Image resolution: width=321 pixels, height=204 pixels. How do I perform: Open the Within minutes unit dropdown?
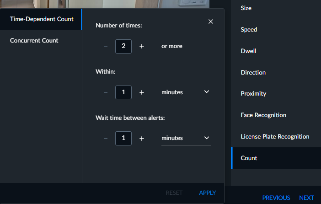coord(186,92)
